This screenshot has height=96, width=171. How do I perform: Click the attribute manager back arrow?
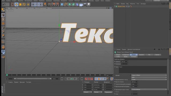[154, 49]
